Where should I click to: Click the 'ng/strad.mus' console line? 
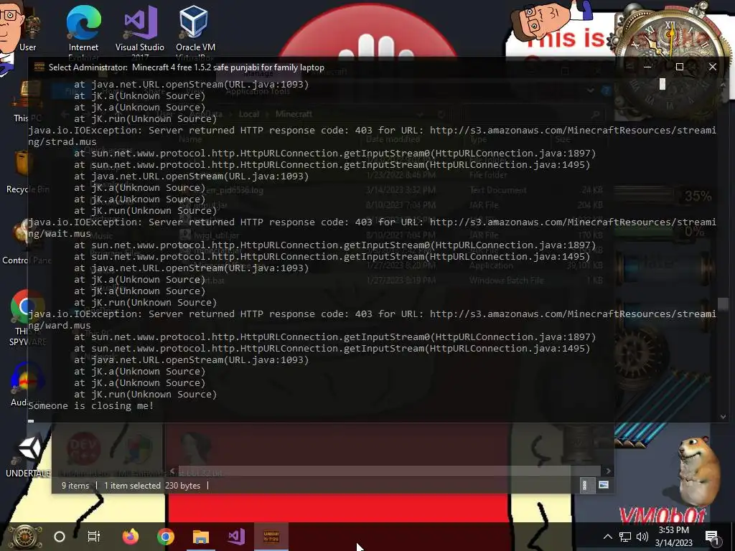point(62,141)
